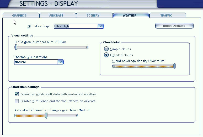Image resolution: width=203 pixels, height=137 pixels.
Task: Select the Weather tab
Action: (130, 15)
